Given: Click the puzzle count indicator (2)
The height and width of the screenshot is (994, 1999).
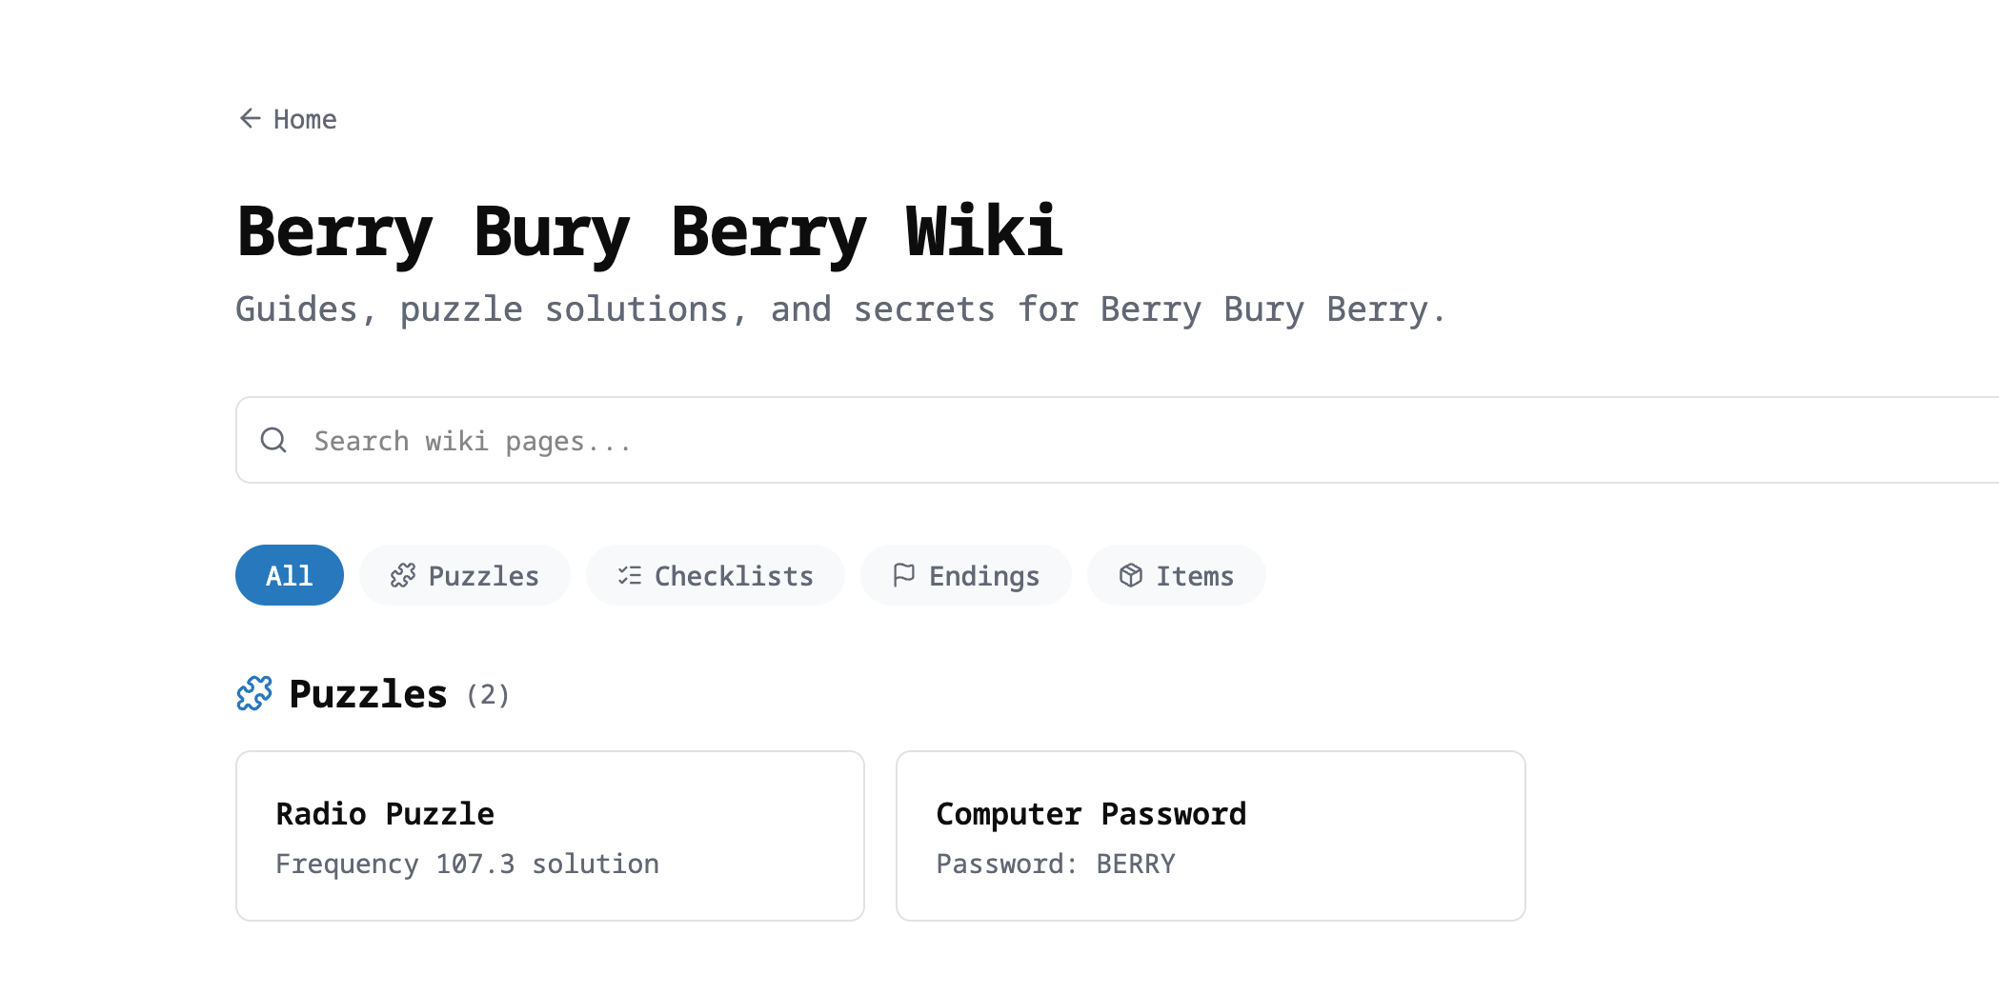Looking at the screenshot, I should point(488,695).
